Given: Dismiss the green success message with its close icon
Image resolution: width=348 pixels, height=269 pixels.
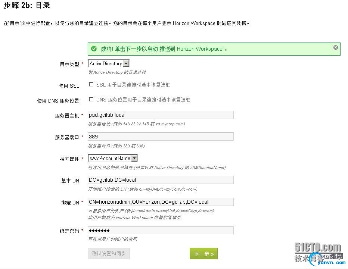Looking at the screenshot, I should point(336,47).
